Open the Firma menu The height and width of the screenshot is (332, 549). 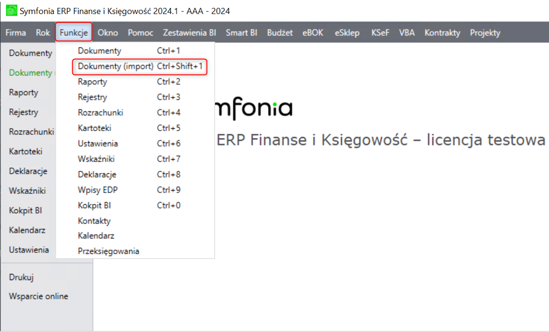16,32
